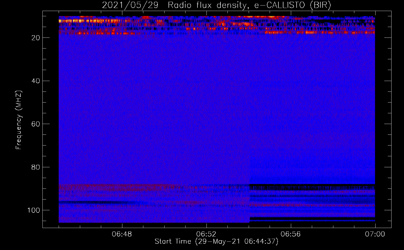404x250 pixels.
Task: Click the frequency tick label '20'
Action: pyautogui.click(x=36, y=38)
